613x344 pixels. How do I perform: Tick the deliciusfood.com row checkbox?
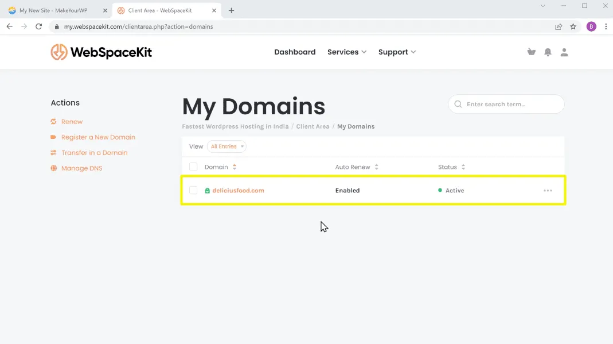[193, 191]
